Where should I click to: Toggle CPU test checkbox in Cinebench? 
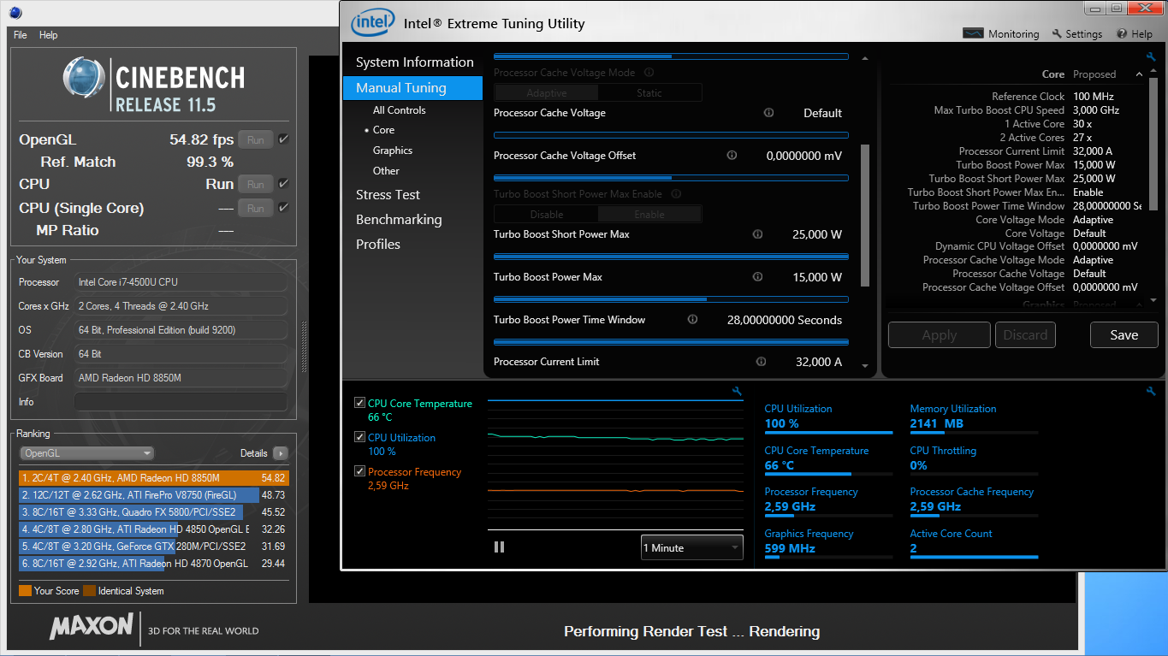click(283, 184)
